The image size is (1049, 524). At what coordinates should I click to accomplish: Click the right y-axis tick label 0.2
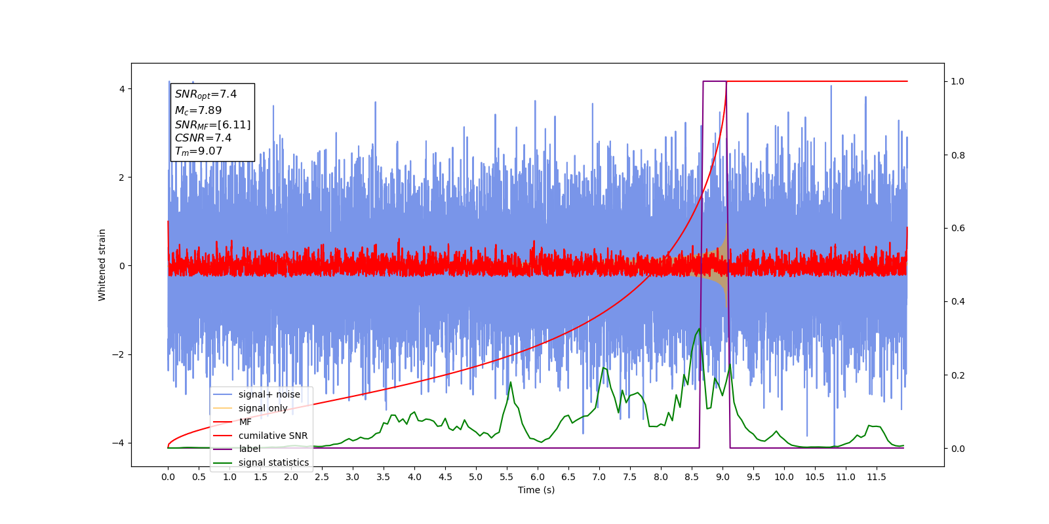pyautogui.click(x=958, y=375)
